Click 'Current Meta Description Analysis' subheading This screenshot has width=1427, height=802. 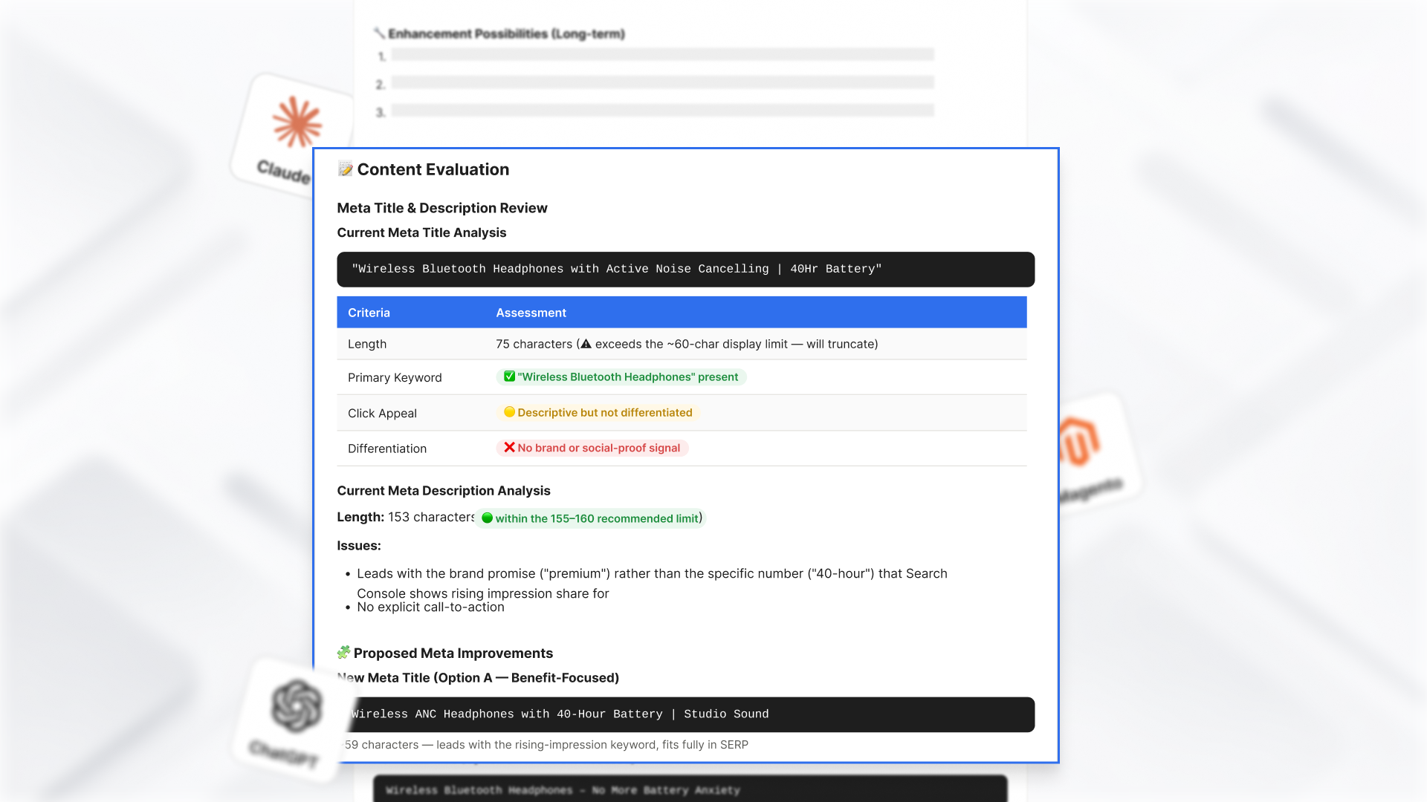(x=444, y=491)
